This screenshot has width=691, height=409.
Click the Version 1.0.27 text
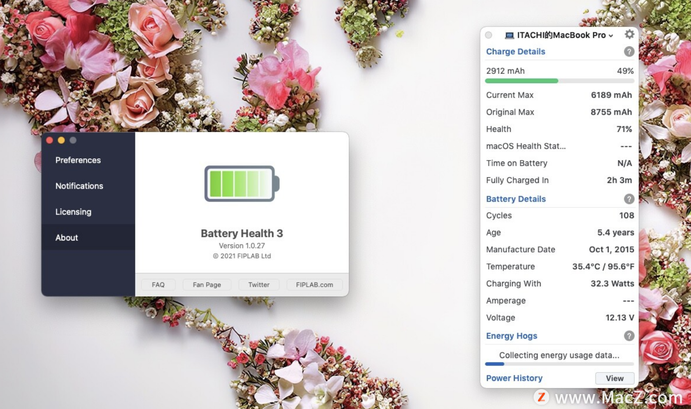242,246
